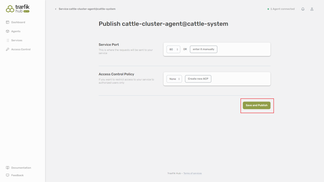The height and width of the screenshot is (182, 324).
Task: Click the Feedback speech bubble icon
Action: coord(8,175)
